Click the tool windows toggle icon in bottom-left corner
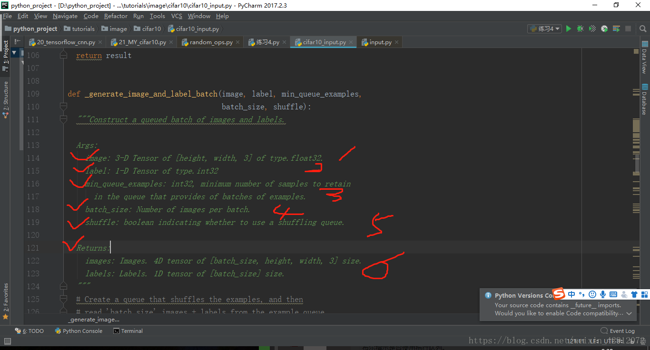The image size is (650, 350). pyautogui.click(x=7, y=341)
